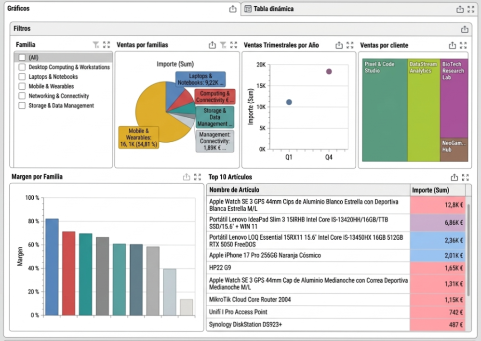Export the Top 10 Artículos table
This screenshot has width=481, height=341.
coord(454,177)
